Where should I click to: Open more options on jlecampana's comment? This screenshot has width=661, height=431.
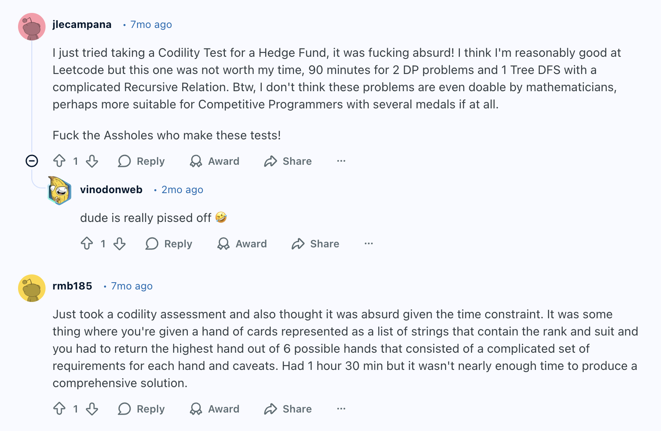[x=341, y=161]
